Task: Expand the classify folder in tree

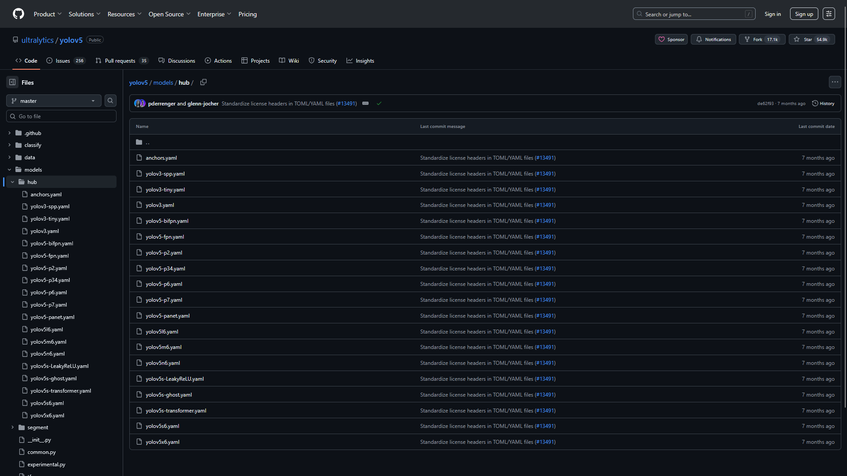Action: 9,145
